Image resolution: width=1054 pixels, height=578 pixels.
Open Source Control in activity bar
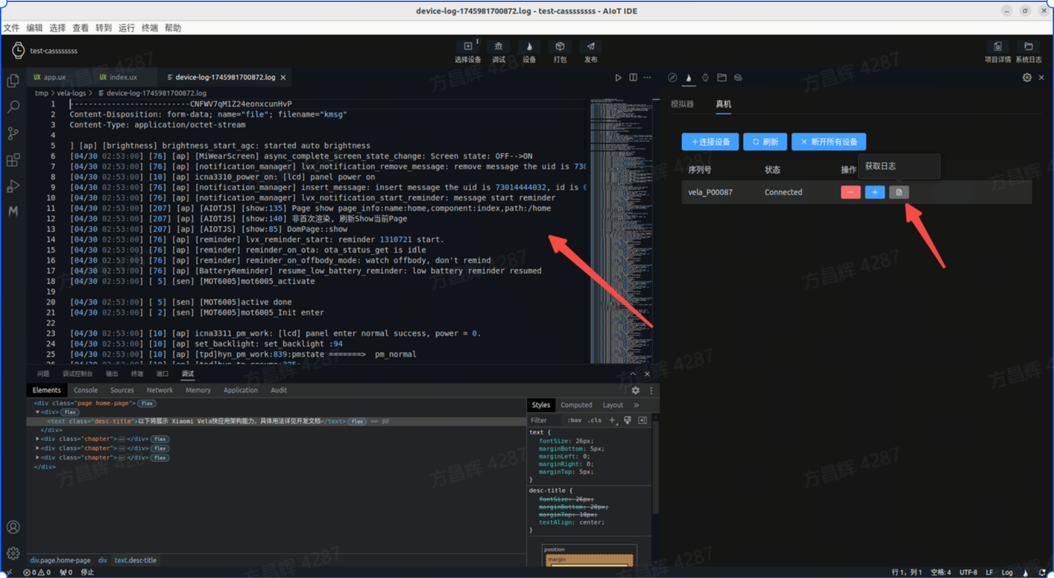13,134
